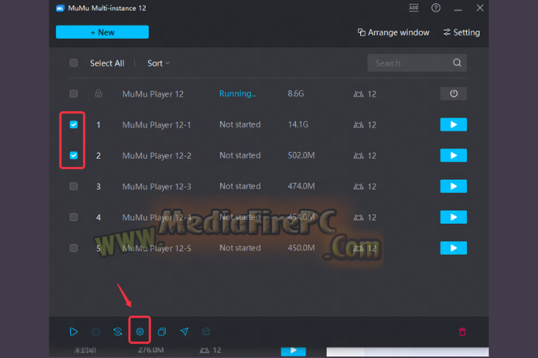This screenshot has width=538, height=358.
Task: Click the Search input field
Action: pos(417,63)
